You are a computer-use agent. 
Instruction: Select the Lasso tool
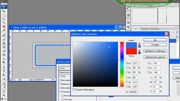click(x=4, y=19)
